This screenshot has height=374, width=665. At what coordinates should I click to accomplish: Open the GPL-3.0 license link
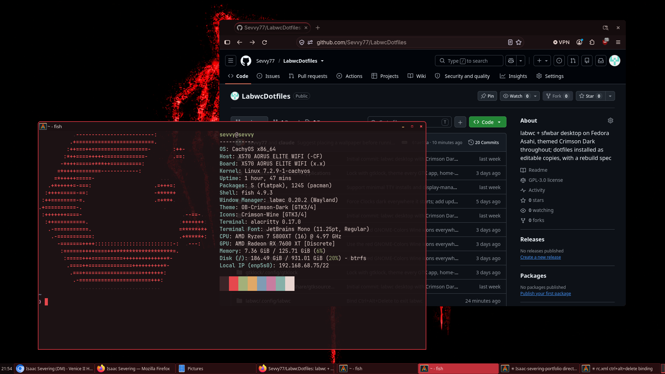point(542,180)
